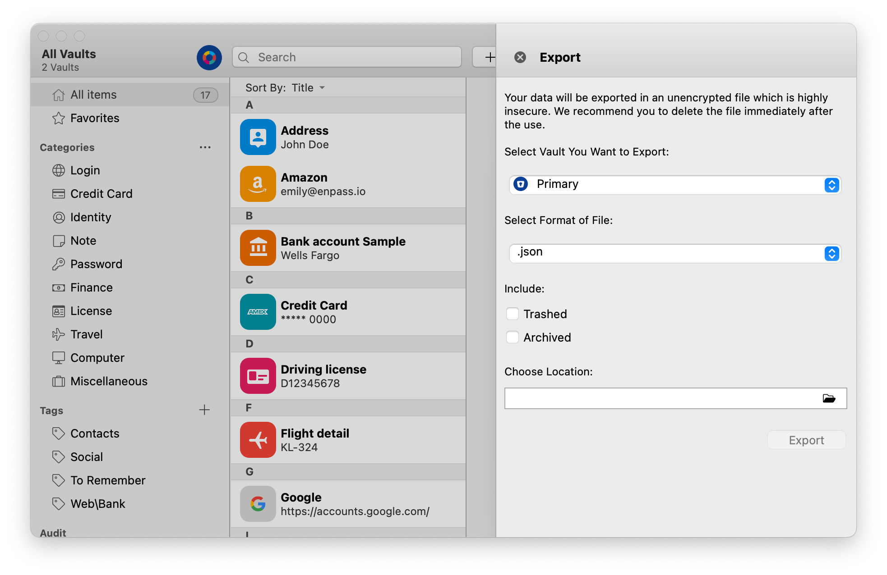This screenshot has height=575, width=887.
Task: Click the add item plus button in toolbar
Action: [x=490, y=57]
